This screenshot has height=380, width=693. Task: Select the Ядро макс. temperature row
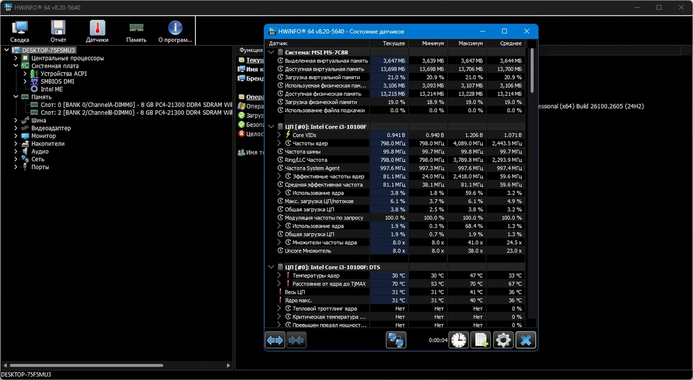point(396,300)
